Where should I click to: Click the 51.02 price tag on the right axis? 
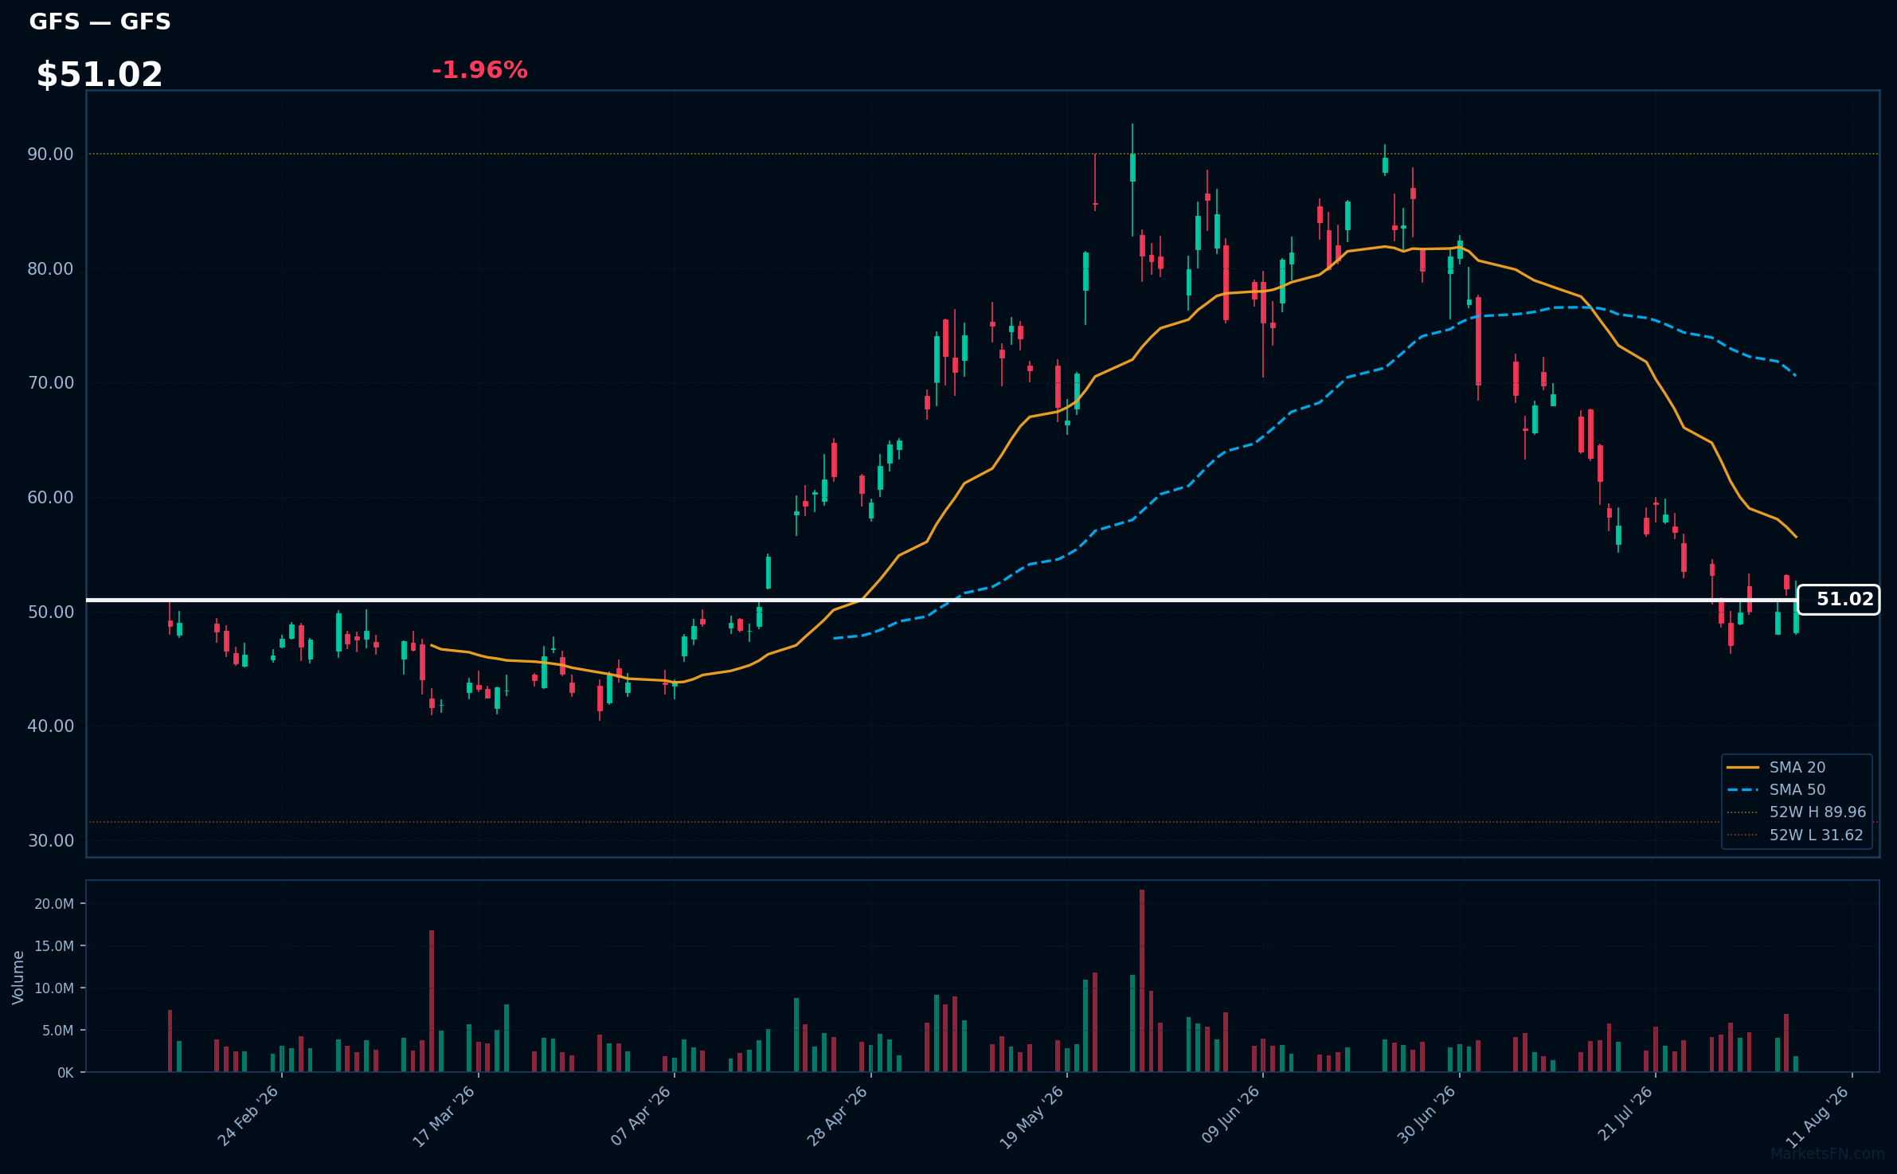[x=1838, y=600]
